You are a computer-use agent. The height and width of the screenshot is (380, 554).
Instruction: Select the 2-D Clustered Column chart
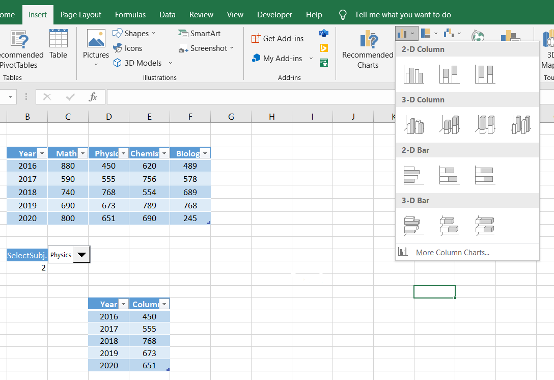[413, 74]
